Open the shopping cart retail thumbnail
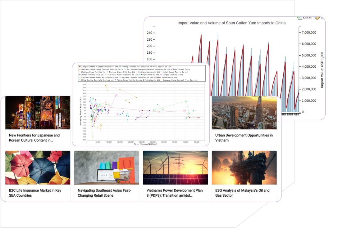Viewport: 338px width, 228px height. pyautogui.click(x=107, y=168)
